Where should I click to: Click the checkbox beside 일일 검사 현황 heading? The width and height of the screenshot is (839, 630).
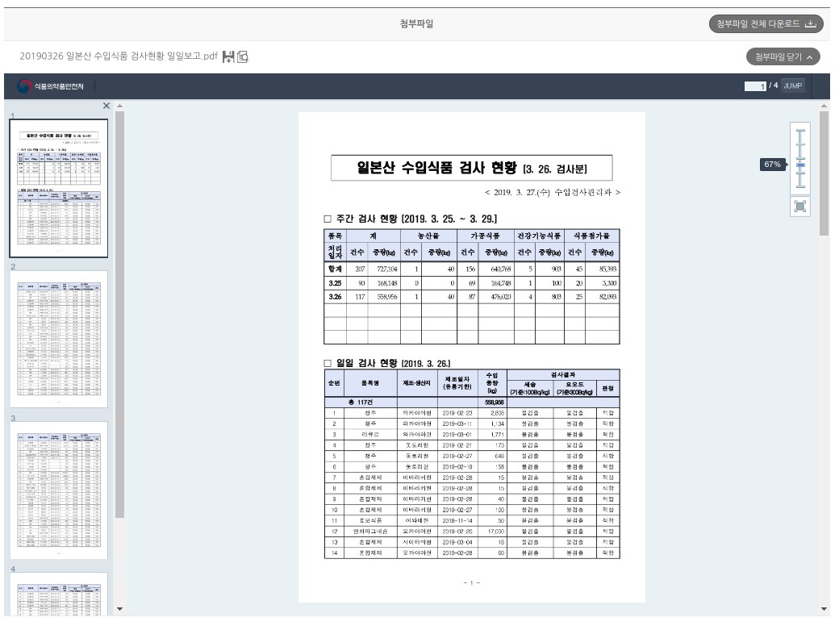(x=328, y=363)
